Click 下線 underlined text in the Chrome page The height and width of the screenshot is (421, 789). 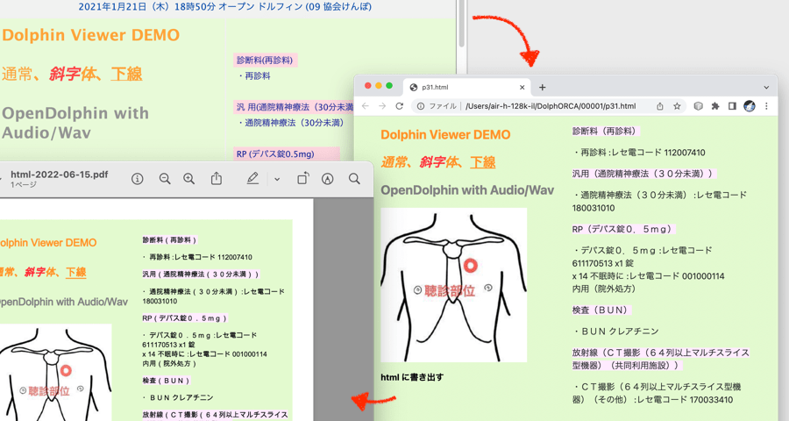(x=482, y=162)
